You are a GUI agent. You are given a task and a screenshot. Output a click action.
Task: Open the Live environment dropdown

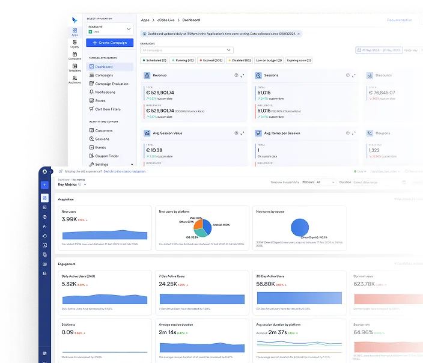click(x=360, y=171)
